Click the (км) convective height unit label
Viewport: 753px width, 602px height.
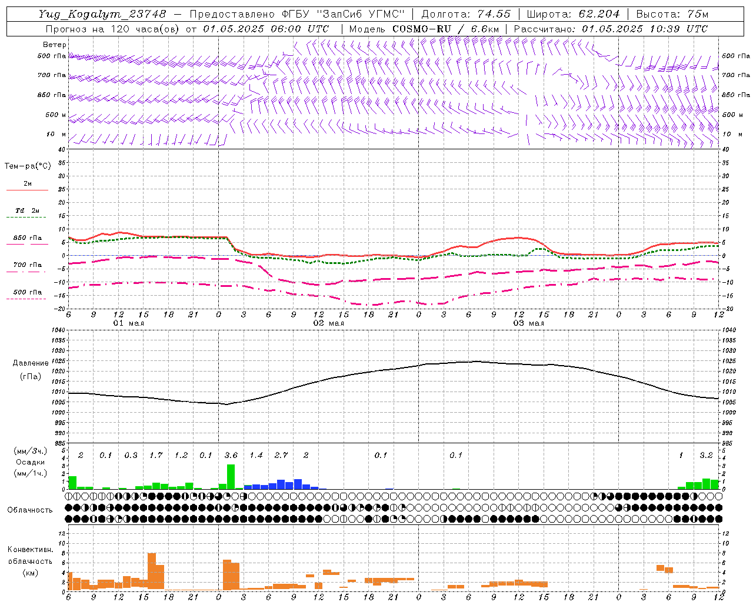coord(31,573)
